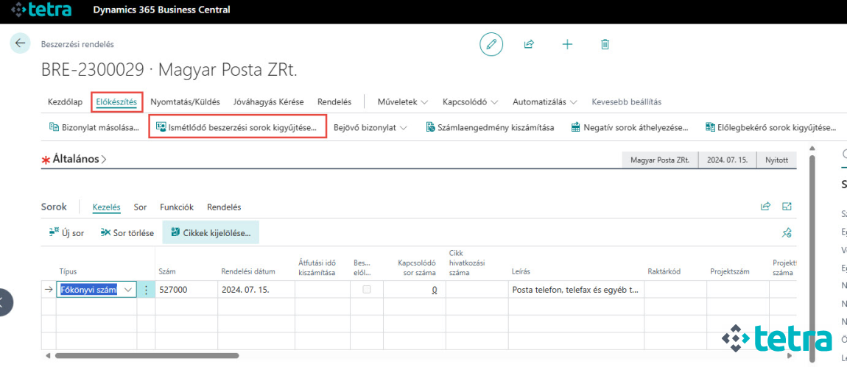Viewport: 847px width, 367px height.
Task: Select the Sor tab in Sorok
Action: coord(140,207)
